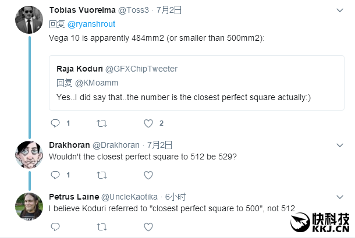355x238 pixels.
Task: Click the Tobias Vuorelma display name
Action: pyautogui.click(x=82, y=10)
